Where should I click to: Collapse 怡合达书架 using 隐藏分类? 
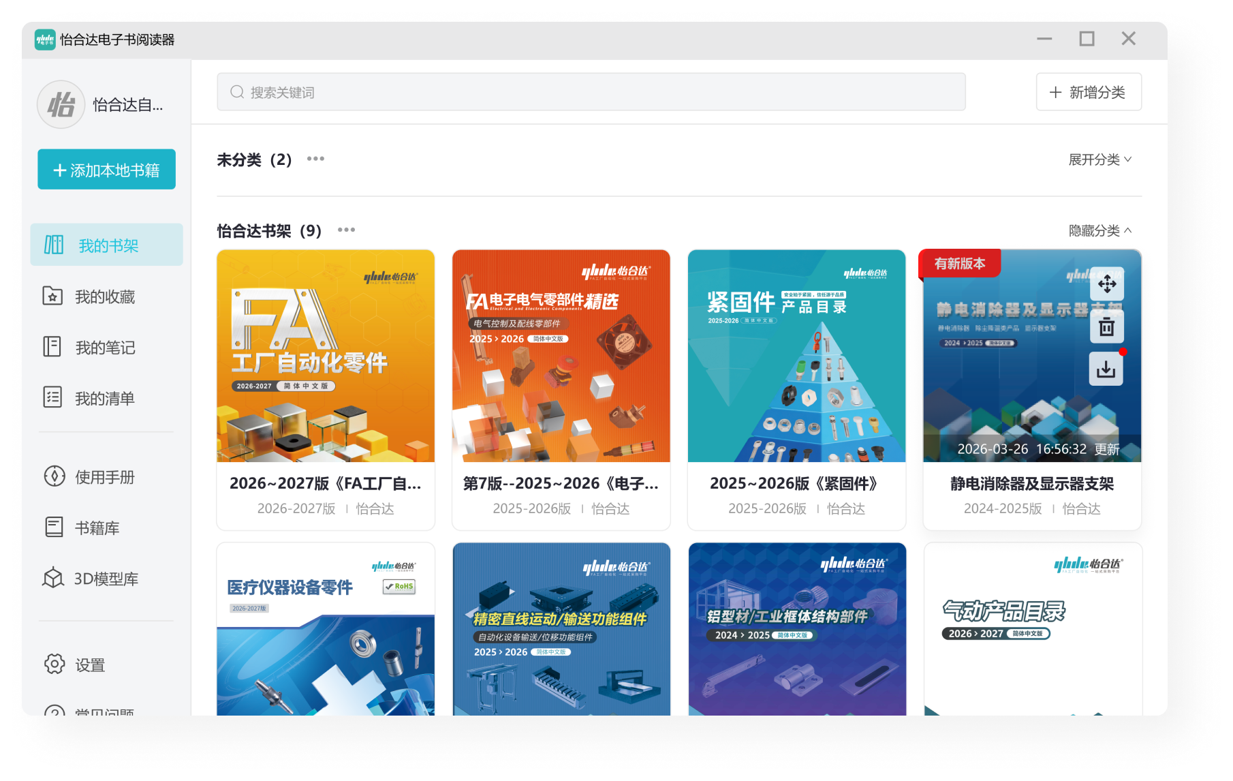click(1100, 230)
